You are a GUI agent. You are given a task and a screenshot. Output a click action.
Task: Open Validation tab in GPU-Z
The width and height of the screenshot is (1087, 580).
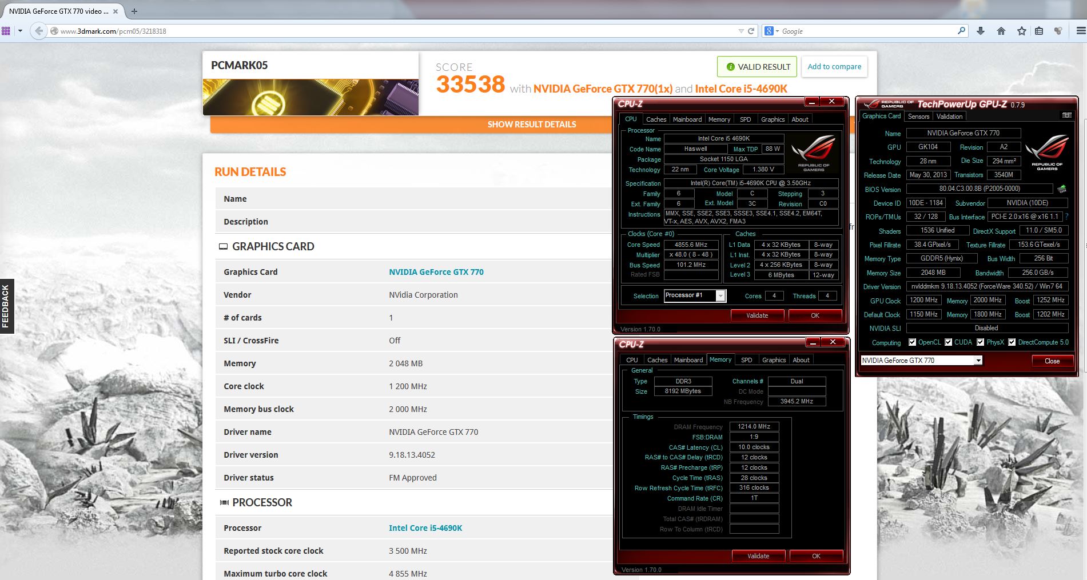tap(949, 117)
